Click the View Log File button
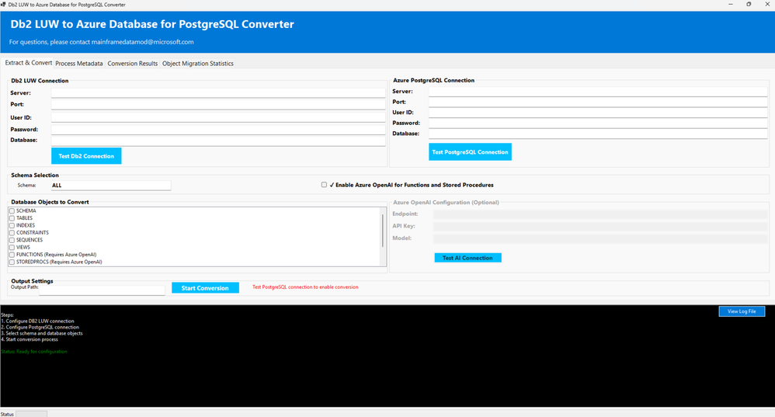The width and height of the screenshot is (775, 417). pos(742,311)
